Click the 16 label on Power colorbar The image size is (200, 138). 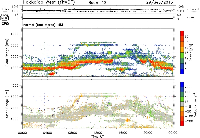coord(186,53)
